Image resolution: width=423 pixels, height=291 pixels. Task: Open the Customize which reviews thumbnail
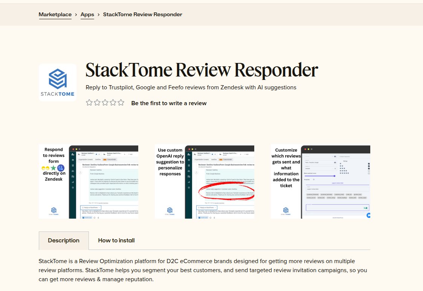coord(321,181)
